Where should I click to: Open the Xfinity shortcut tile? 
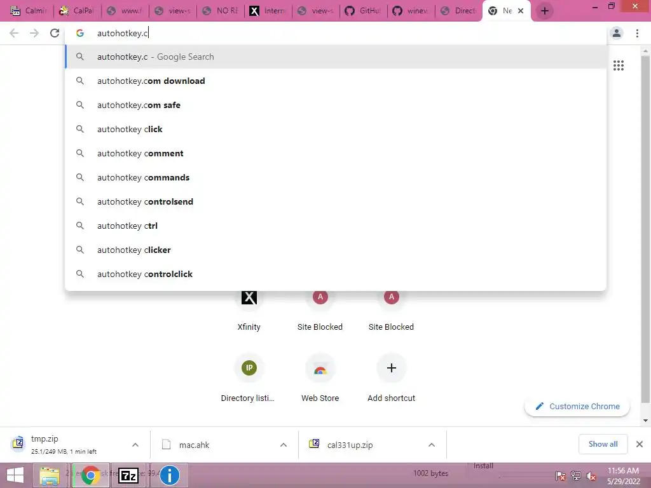point(249,309)
